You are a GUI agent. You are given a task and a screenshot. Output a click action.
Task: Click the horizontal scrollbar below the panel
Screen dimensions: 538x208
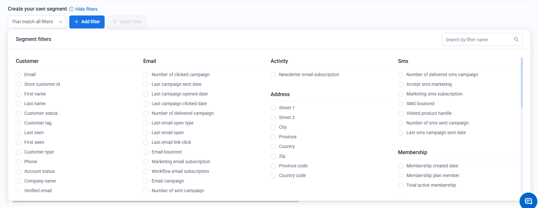click(155, 202)
